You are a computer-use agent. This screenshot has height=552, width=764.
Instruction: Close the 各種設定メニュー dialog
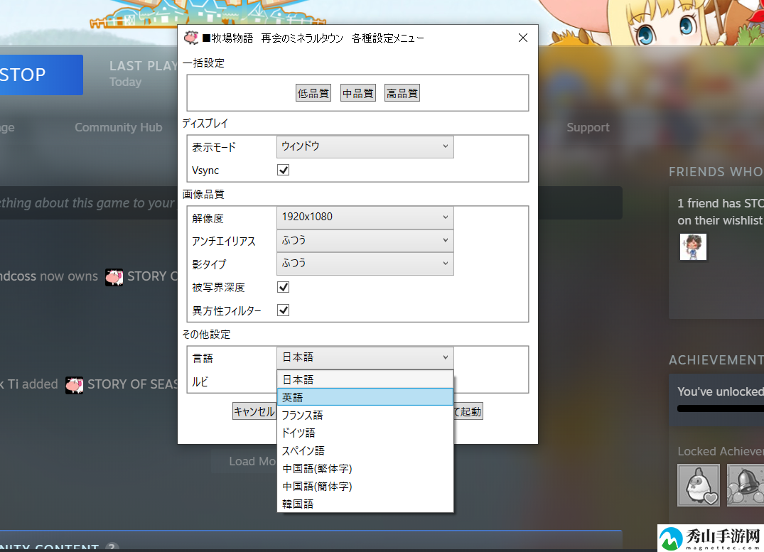[x=523, y=38]
